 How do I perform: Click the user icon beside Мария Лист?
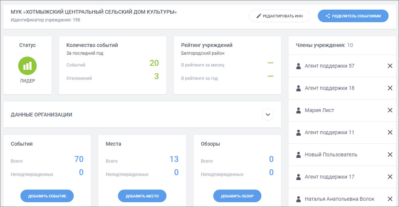(298, 110)
